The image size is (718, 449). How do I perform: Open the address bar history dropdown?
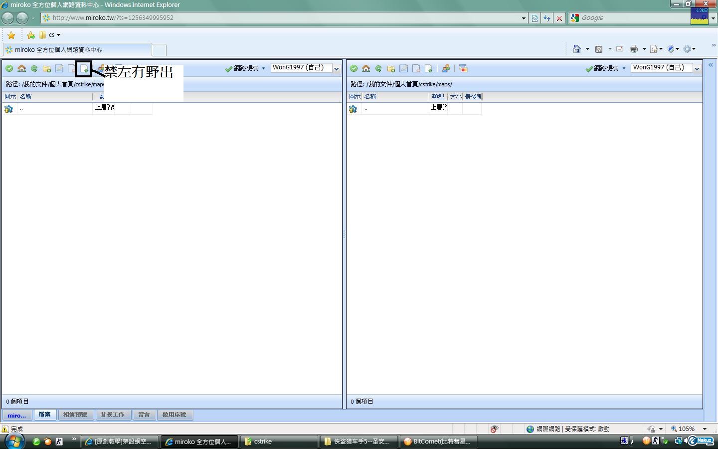(x=524, y=18)
